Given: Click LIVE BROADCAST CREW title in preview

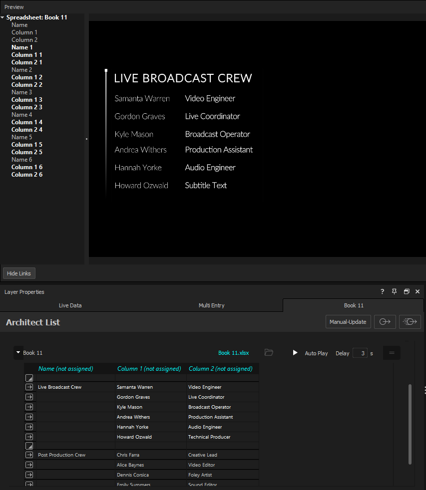Looking at the screenshot, I should (183, 78).
